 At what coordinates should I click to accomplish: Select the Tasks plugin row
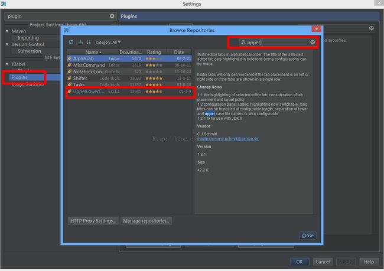pos(129,84)
